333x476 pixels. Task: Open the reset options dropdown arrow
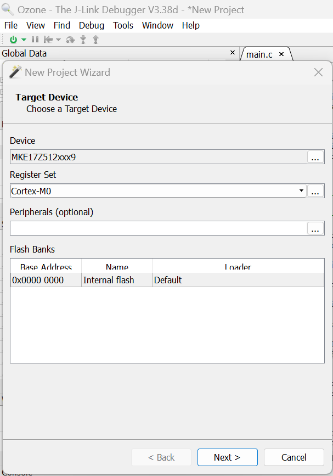tap(58, 40)
